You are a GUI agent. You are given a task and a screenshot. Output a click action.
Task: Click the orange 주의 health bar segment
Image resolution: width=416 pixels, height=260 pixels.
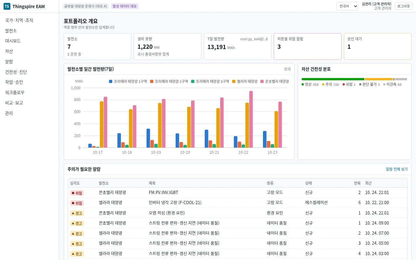coord(379,79)
